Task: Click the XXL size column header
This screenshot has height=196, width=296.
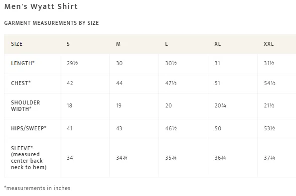Action: click(x=269, y=44)
